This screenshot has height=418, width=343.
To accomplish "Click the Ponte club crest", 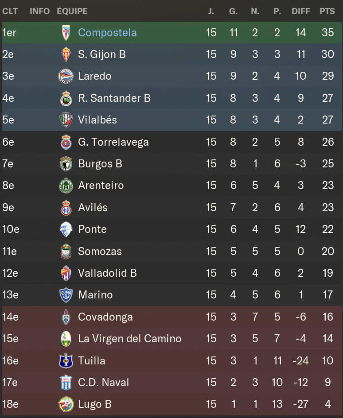I will [66, 229].
